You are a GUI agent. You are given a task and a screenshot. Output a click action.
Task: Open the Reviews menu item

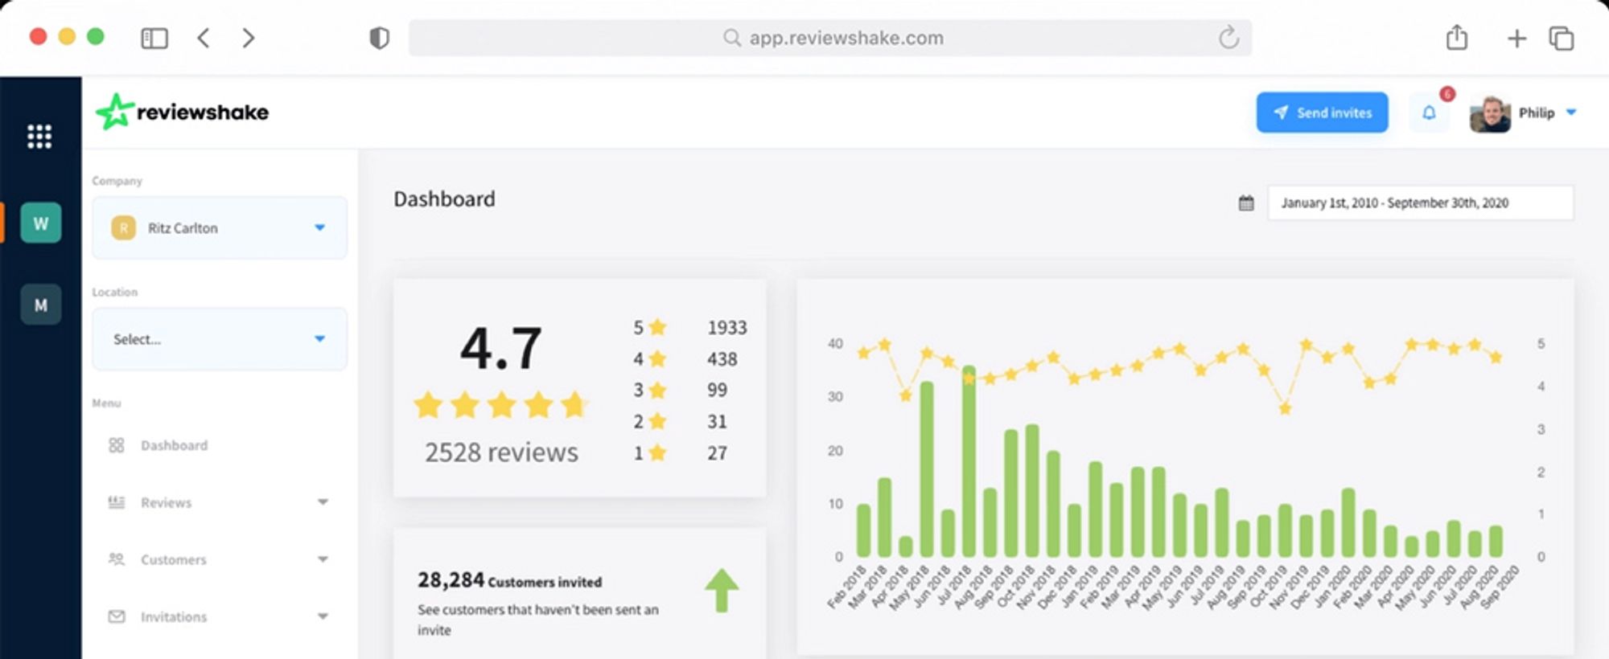[166, 502]
